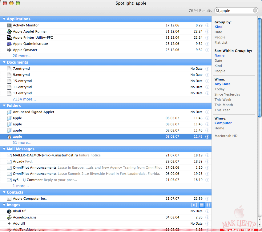
Task: Collapse the Images group
Action: [x=4, y=205]
